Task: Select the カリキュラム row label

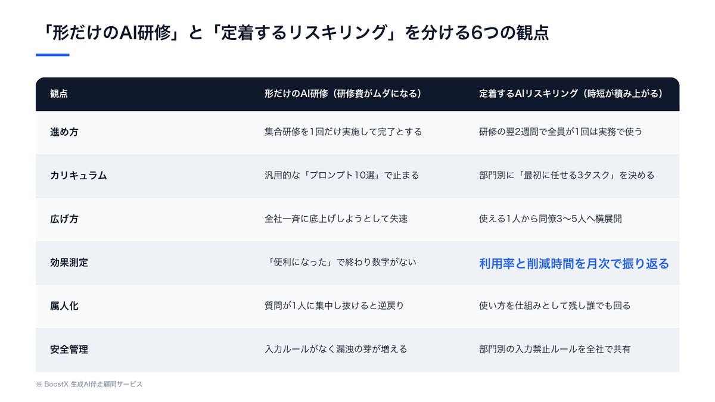Action: pyautogui.click(x=78, y=176)
